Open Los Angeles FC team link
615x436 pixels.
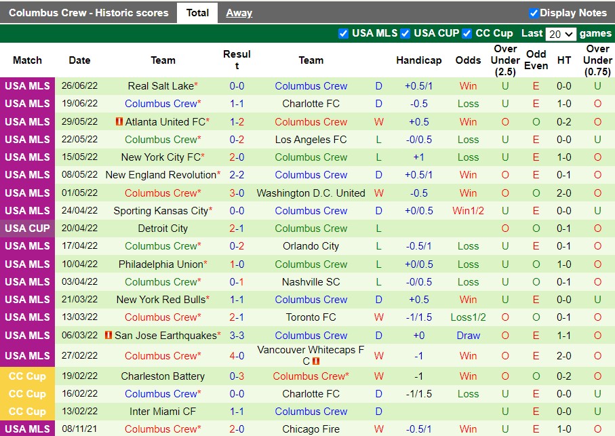311,140
